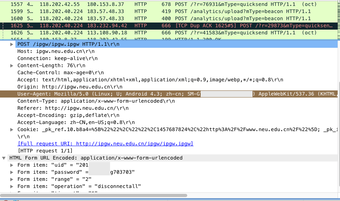Expand the POST /ipgw/ipgw.ipgw request line
This screenshot has width=340, height=201.
(x=12, y=44)
